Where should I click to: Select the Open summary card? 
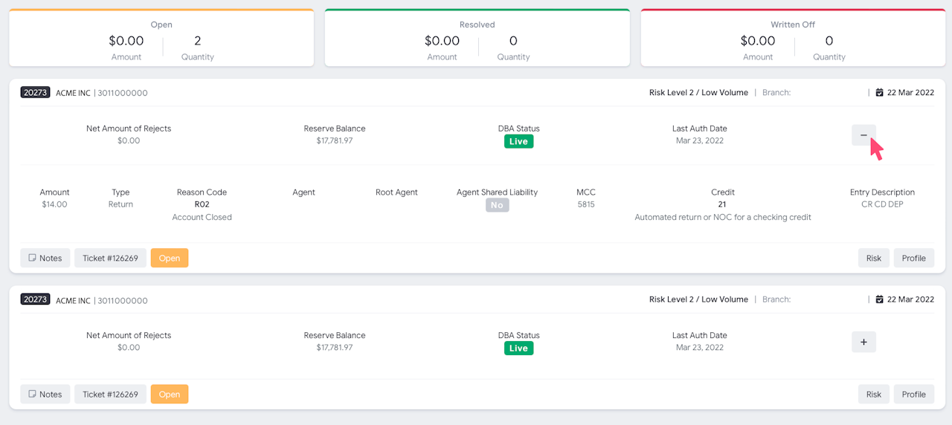coord(161,39)
